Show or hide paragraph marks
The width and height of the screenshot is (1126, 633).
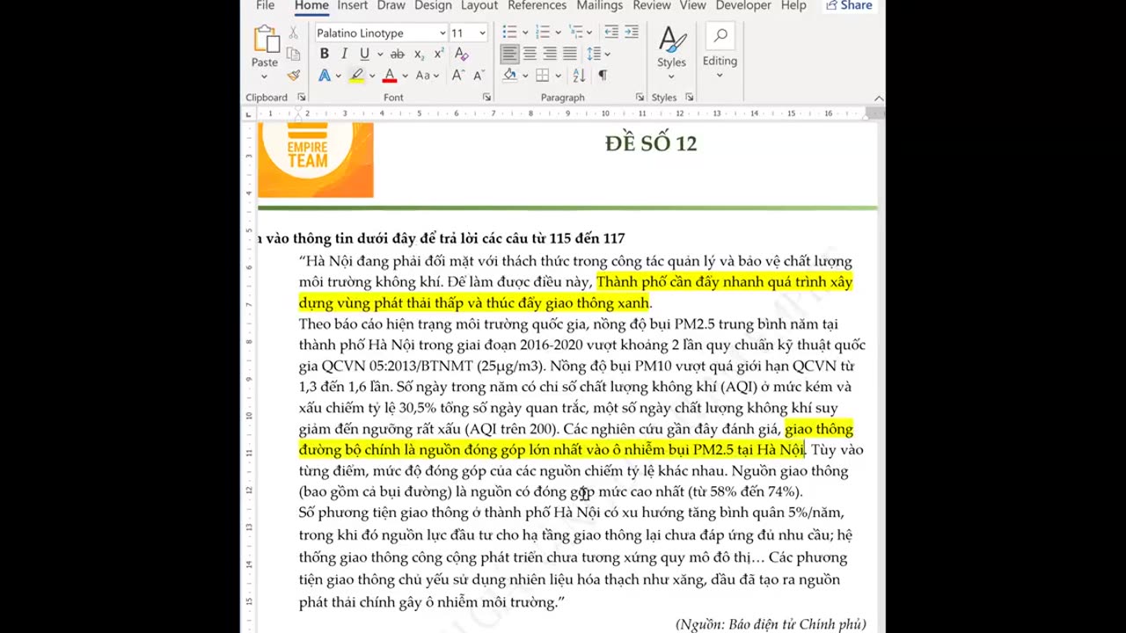coord(603,76)
